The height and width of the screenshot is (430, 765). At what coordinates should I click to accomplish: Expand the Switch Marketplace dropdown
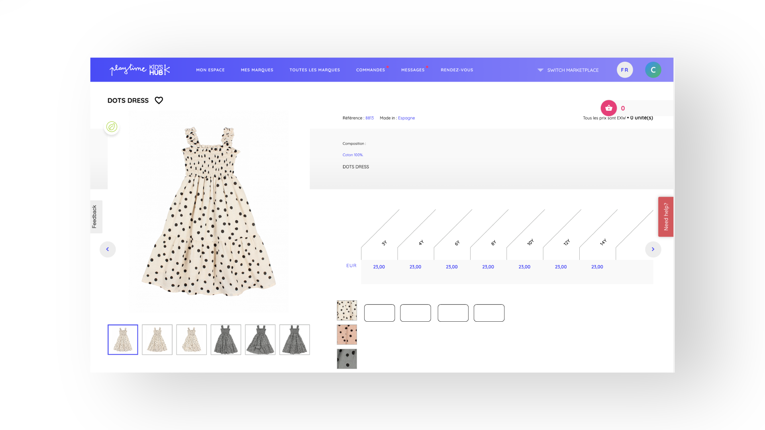(x=568, y=70)
